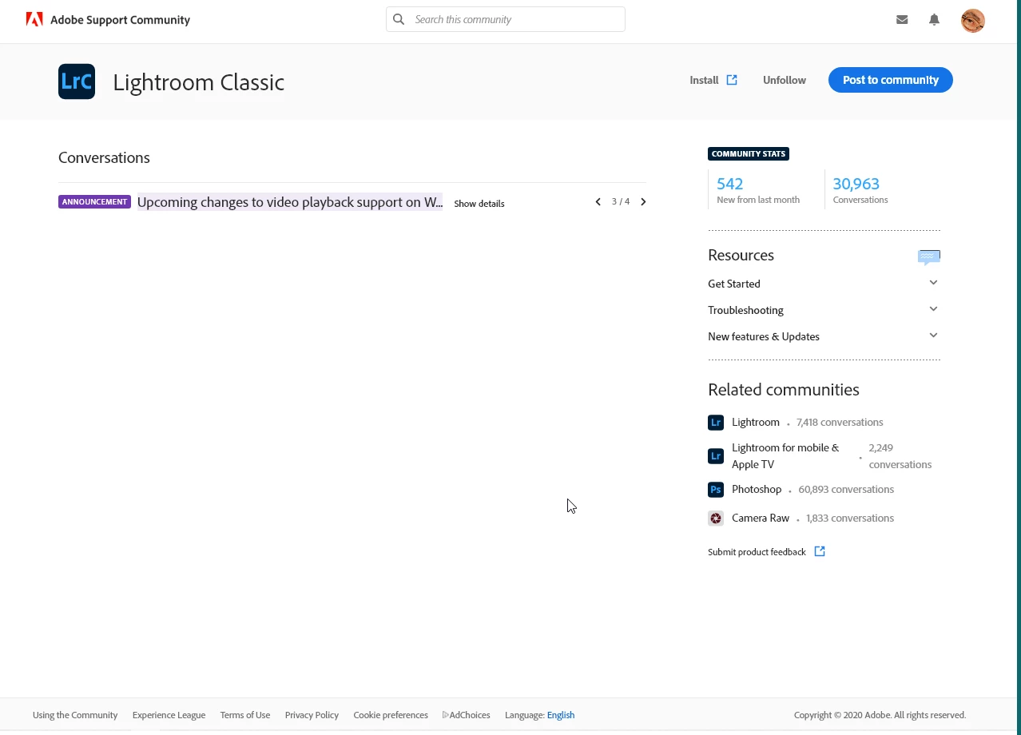Expand New features & Updates chevron
The width and height of the screenshot is (1021, 735).
[933, 336]
